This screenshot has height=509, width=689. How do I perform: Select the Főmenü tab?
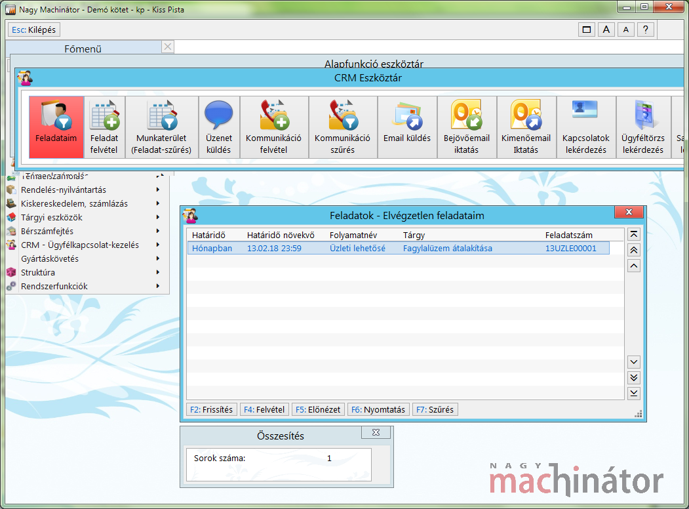pos(83,49)
